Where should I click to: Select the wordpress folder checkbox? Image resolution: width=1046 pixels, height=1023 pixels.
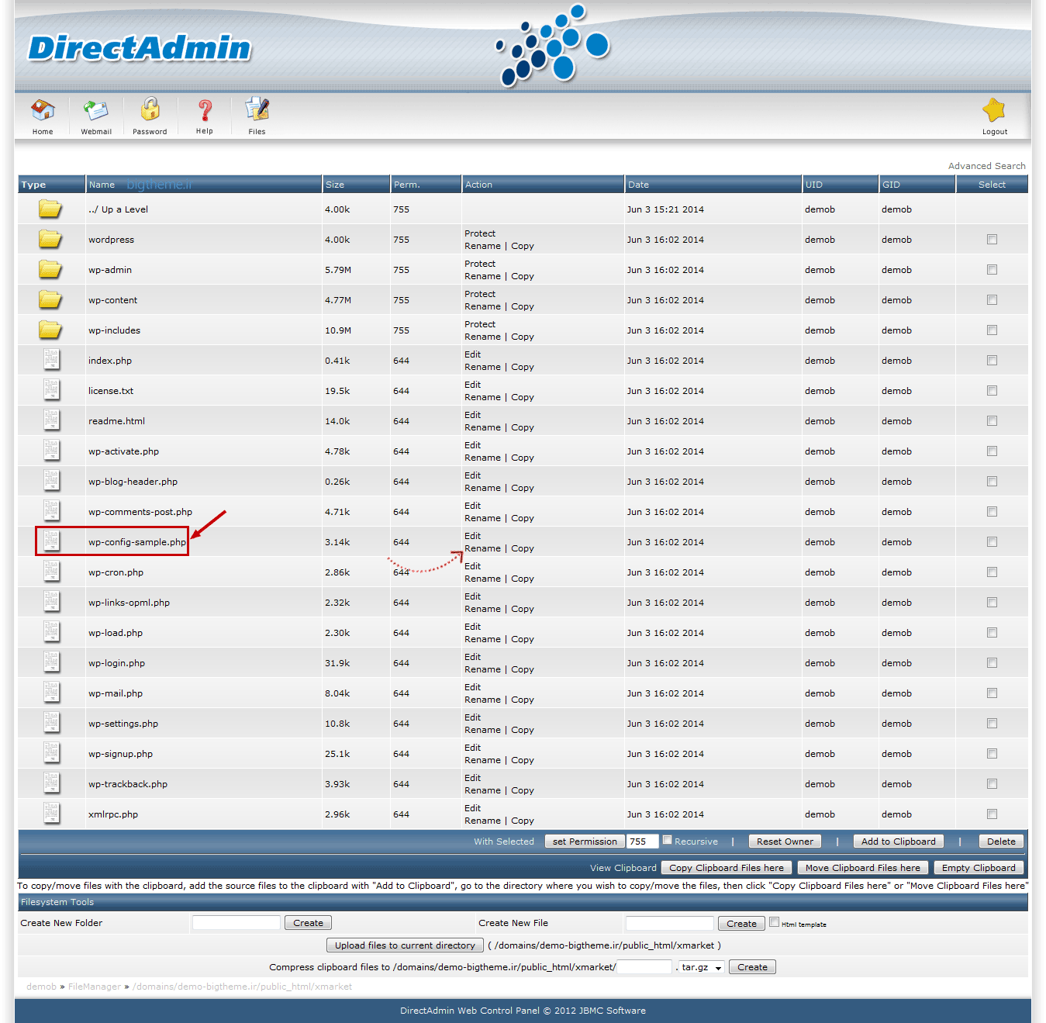pyautogui.click(x=992, y=240)
